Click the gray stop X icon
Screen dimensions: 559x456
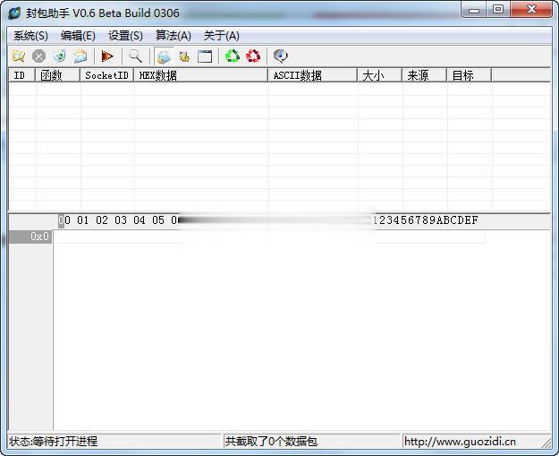tap(38, 56)
